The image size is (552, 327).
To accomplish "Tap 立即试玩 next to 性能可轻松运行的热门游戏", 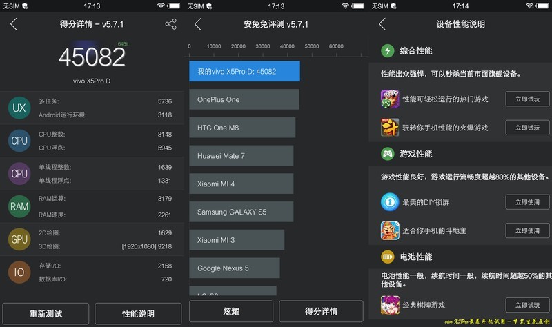I will point(527,99).
